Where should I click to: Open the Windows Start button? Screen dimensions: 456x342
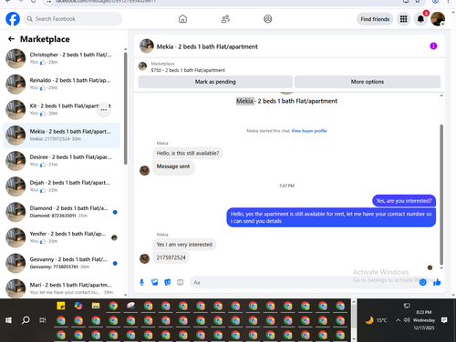point(8,320)
